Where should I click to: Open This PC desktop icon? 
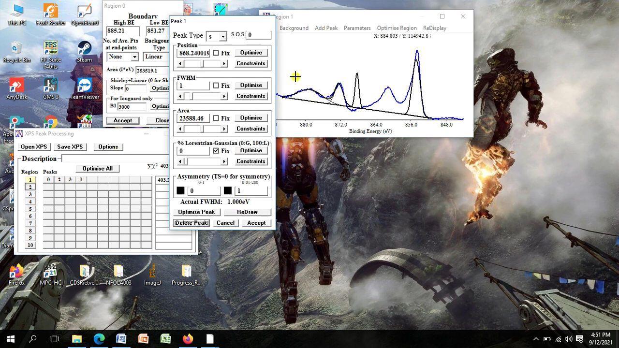click(x=17, y=14)
